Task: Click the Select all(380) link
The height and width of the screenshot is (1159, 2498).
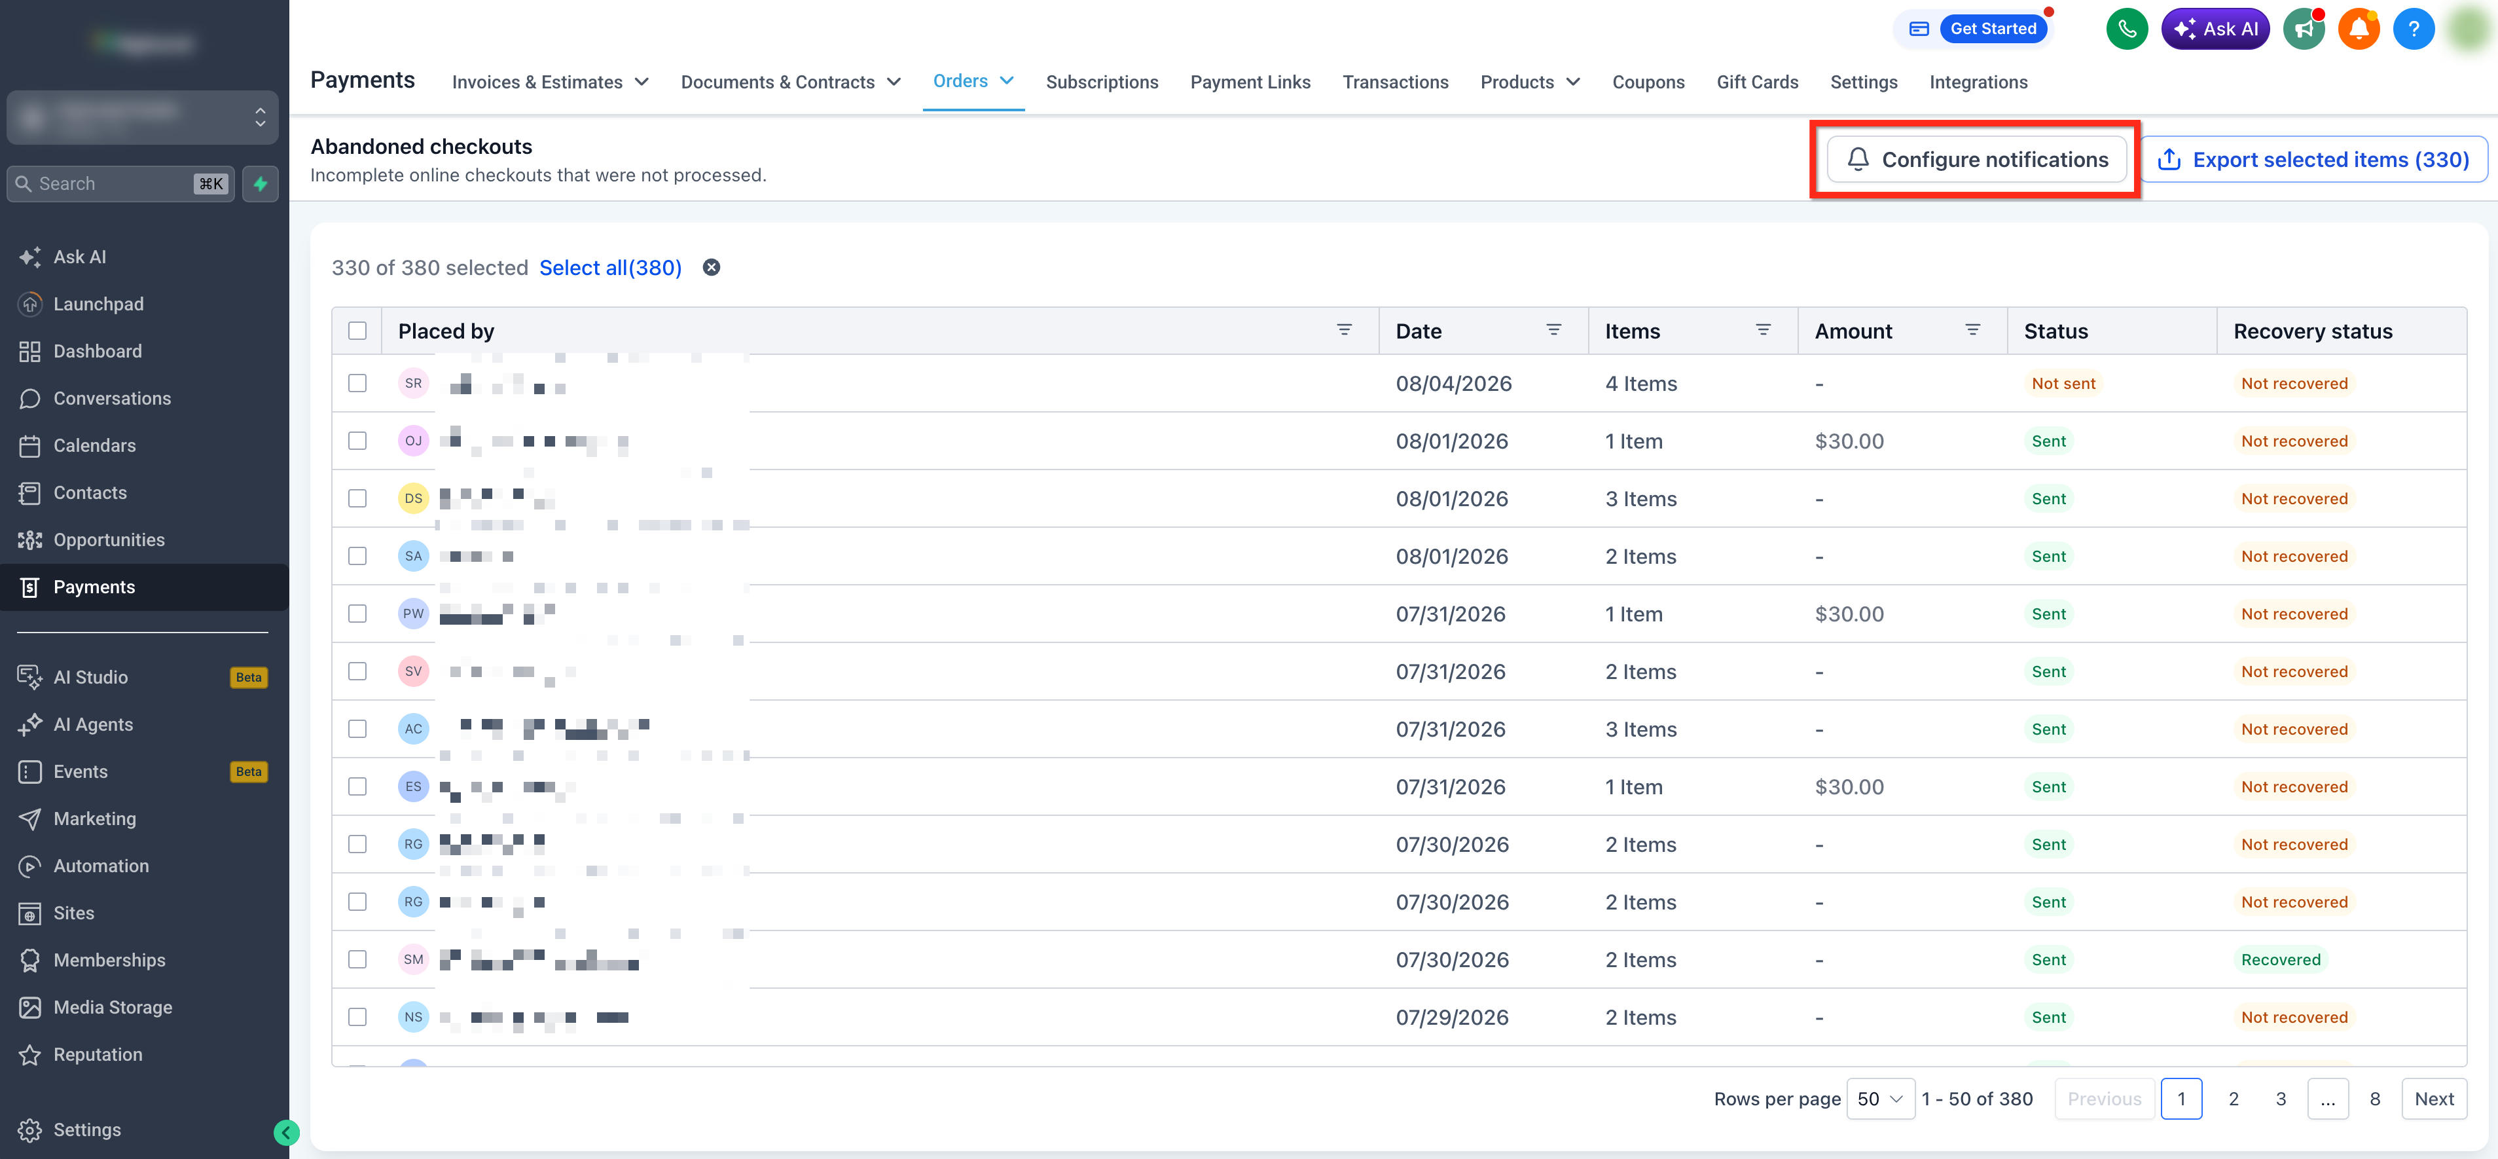Action: tap(610, 268)
